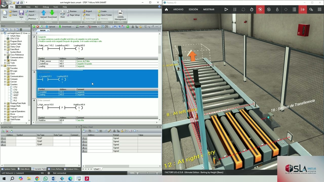Expand the Floating-Point Math folder
The width and height of the screenshot is (324, 182).
point(5,103)
